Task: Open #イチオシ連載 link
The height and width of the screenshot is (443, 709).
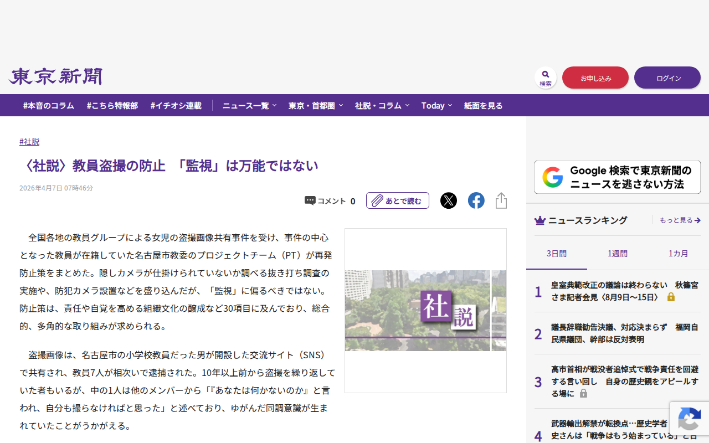Action: (176, 105)
